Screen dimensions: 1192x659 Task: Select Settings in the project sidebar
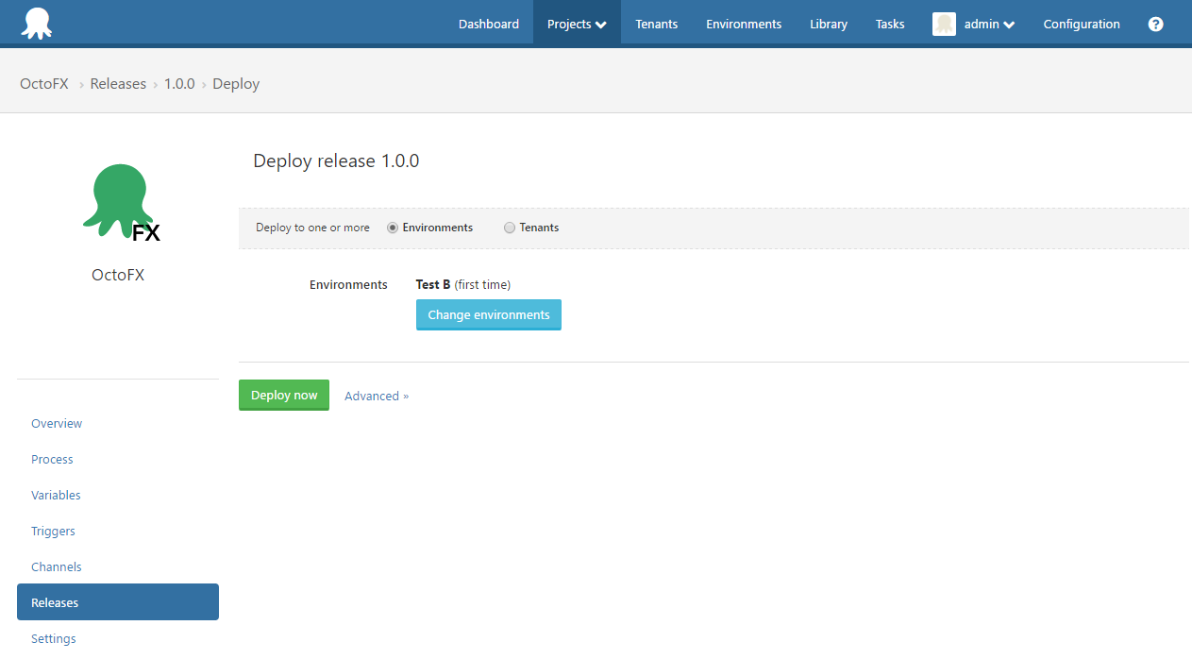[x=53, y=638]
